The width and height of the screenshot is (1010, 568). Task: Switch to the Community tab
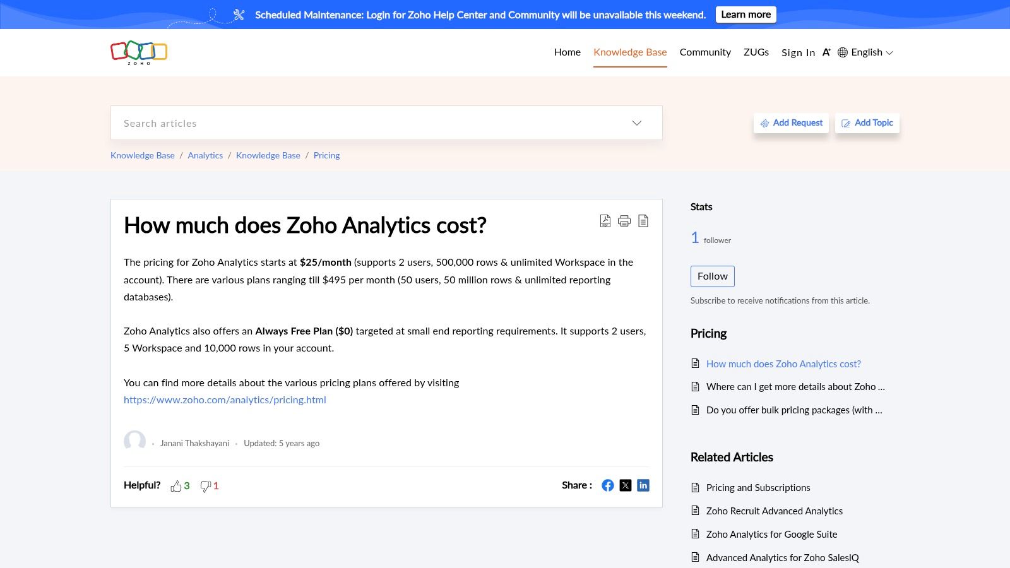click(x=705, y=52)
